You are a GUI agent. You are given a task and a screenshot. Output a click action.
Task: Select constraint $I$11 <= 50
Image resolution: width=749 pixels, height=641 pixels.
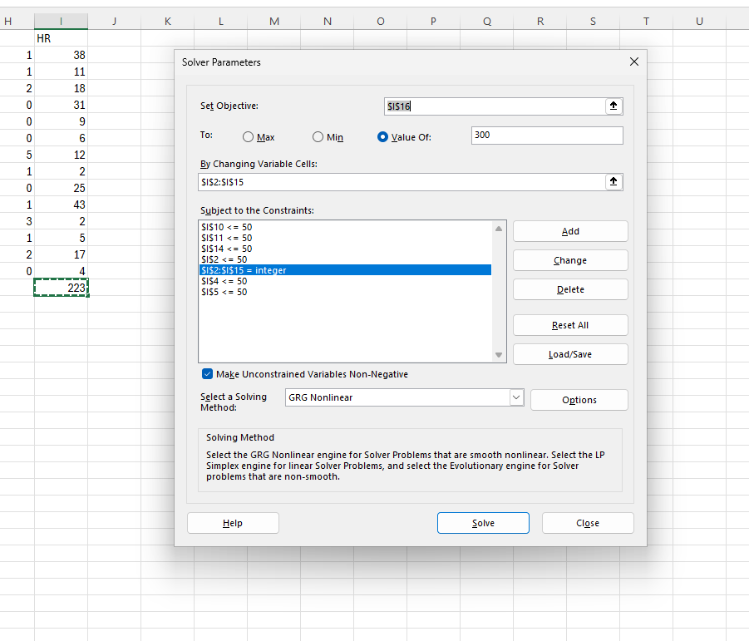click(345, 238)
